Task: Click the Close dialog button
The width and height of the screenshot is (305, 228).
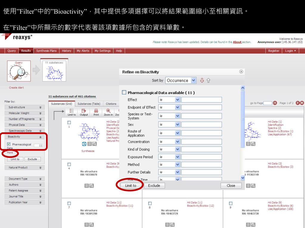Action: tap(231, 186)
